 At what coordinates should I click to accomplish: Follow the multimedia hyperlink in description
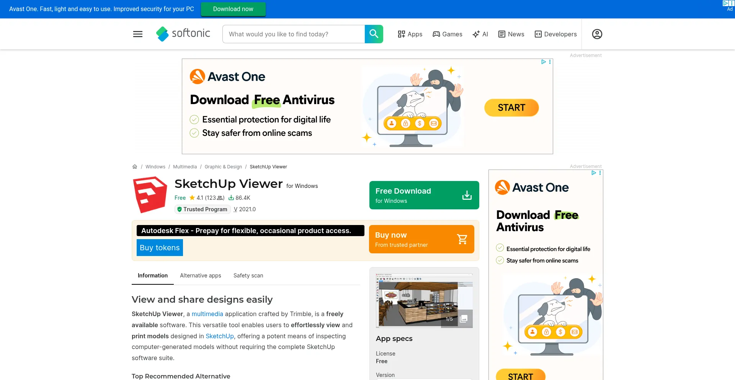207,314
